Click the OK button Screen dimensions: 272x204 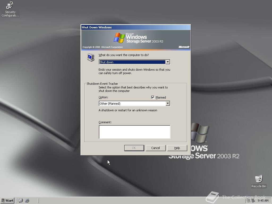(134, 148)
